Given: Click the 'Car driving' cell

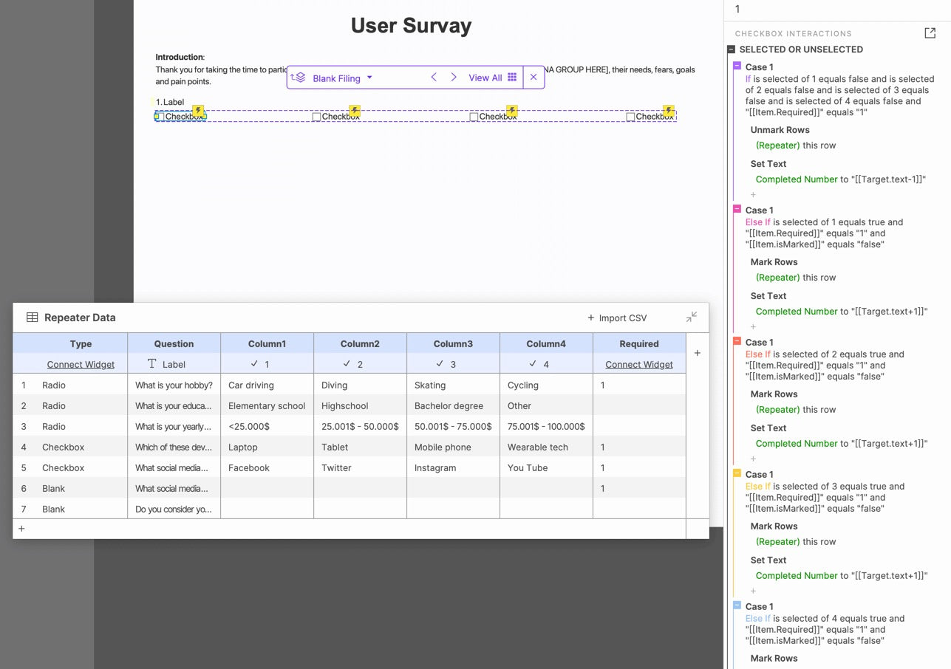Looking at the screenshot, I should (x=267, y=385).
